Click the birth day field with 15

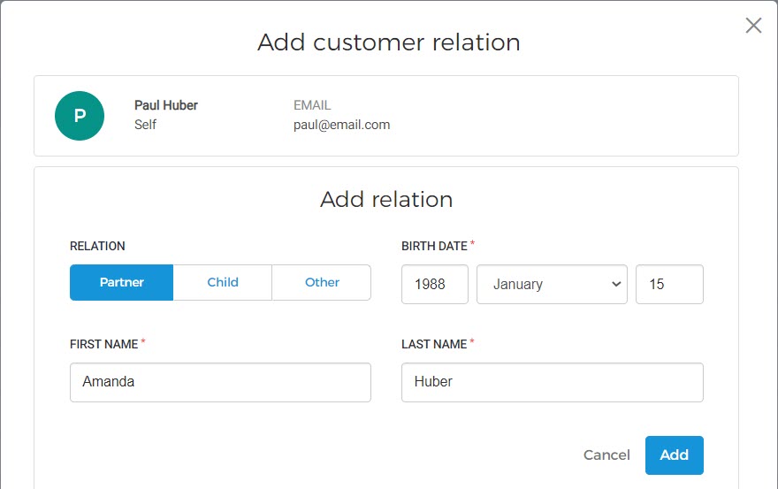pyautogui.click(x=669, y=285)
